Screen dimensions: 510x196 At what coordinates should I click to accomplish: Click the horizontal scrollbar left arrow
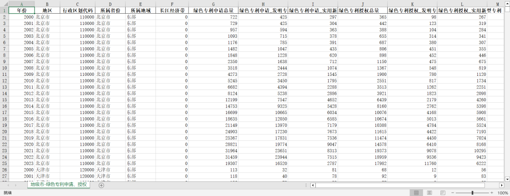[x=313, y=185]
